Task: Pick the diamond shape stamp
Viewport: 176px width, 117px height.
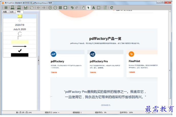Action: coord(20,20)
